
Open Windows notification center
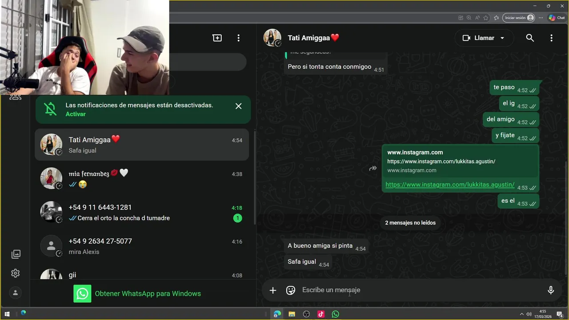[560, 314]
